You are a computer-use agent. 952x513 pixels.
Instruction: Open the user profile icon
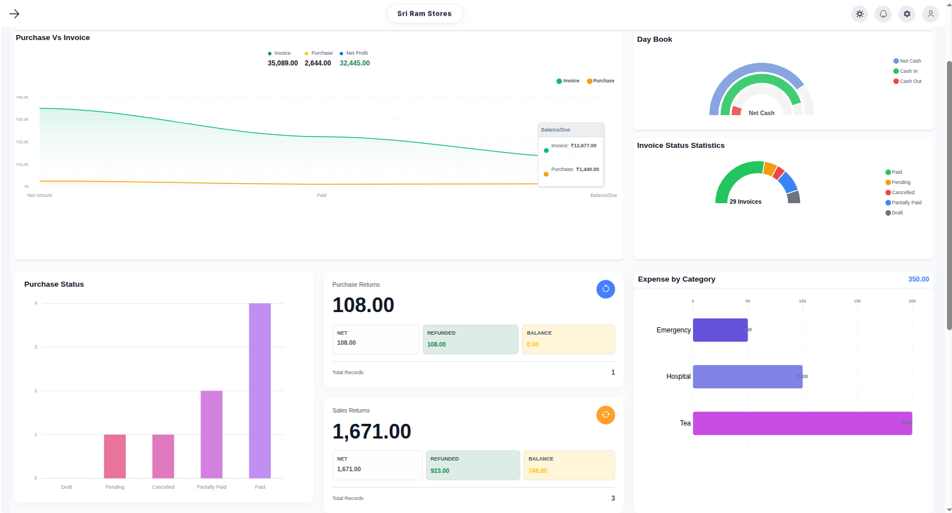(931, 14)
